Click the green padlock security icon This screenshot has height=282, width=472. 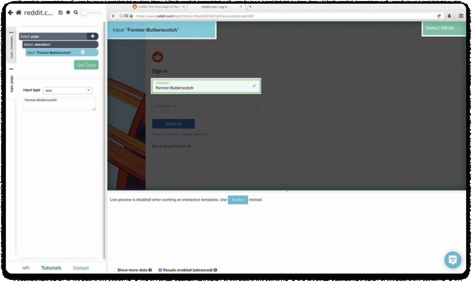coord(131,16)
